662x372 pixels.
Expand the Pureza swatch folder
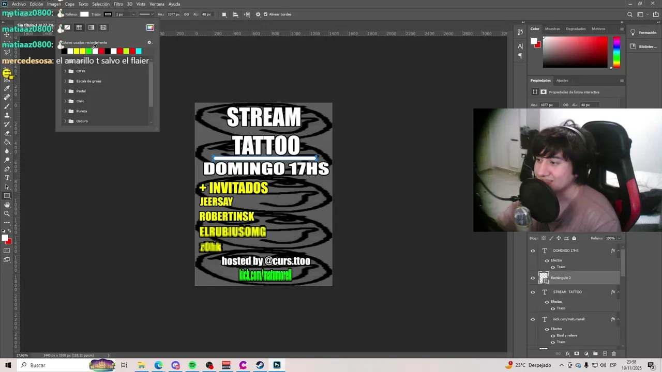(65, 111)
